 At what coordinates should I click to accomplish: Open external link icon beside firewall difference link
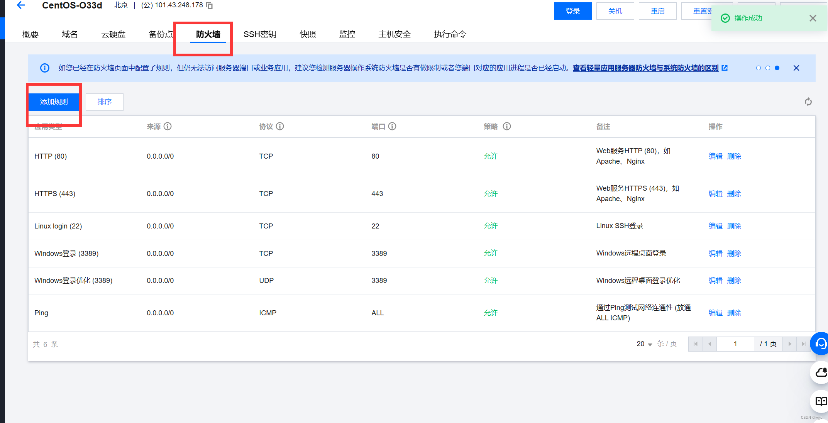pos(725,68)
